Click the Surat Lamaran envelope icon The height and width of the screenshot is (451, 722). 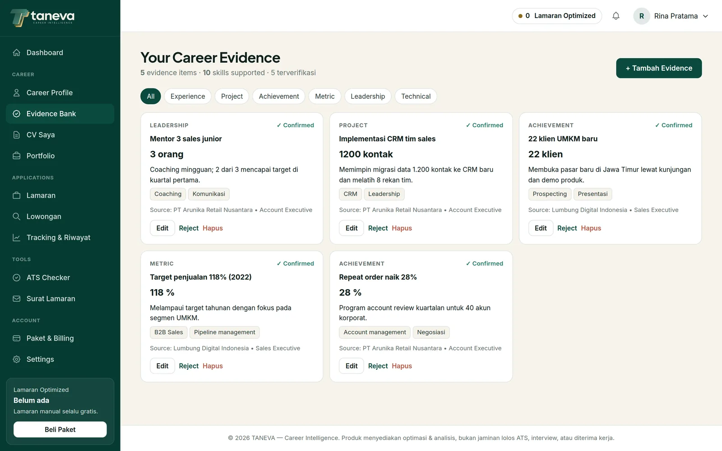[x=17, y=299]
